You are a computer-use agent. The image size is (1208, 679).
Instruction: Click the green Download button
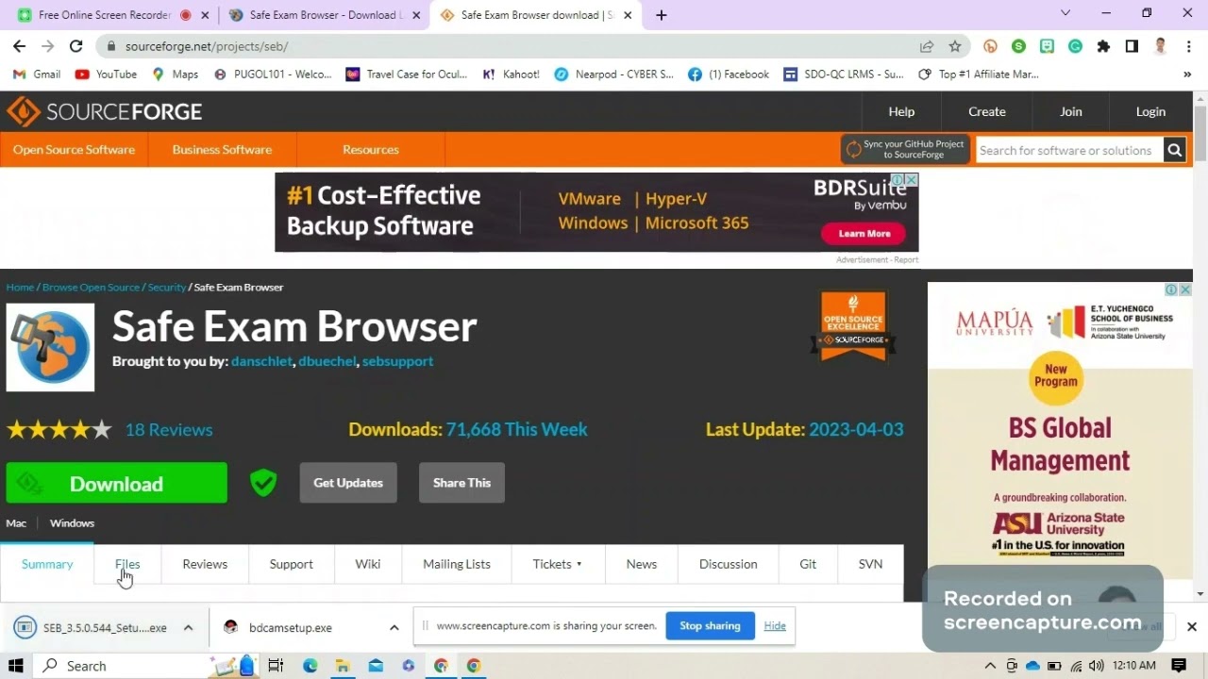point(117,483)
